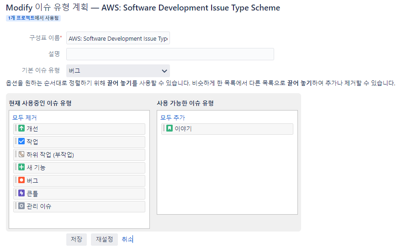Grab the drag handle of 버그 row
The width and height of the screenshot is (408, 248).
[16, 180]
